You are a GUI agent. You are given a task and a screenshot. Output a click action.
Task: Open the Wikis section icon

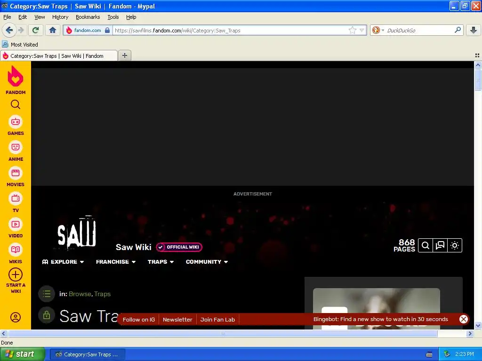tap(16, 250)
